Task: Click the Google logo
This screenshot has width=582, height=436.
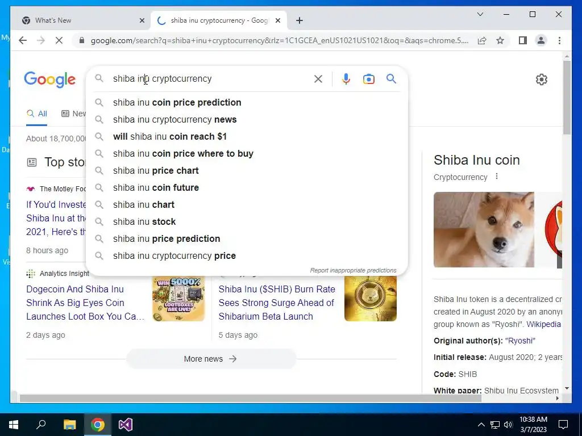Action: (x=50, y=79)
